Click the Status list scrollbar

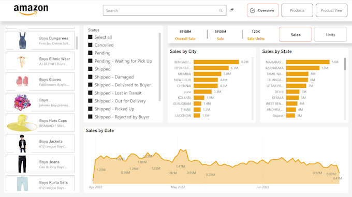[x=159, y=67]
